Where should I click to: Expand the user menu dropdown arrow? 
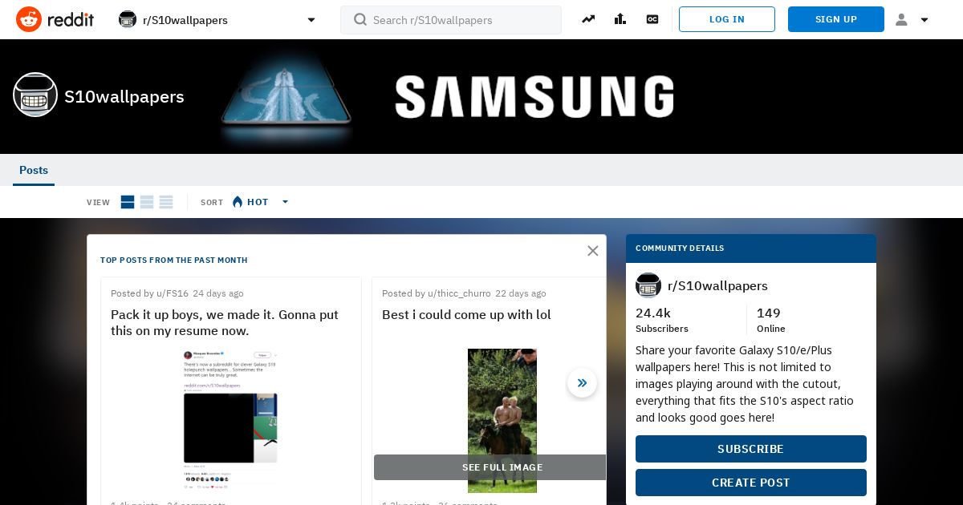924,20
